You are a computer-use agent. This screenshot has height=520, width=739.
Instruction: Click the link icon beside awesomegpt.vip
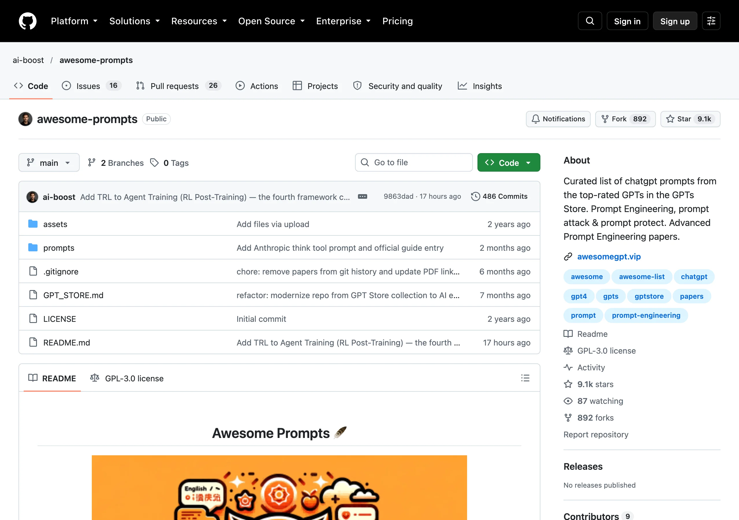[x=568, y=257]
